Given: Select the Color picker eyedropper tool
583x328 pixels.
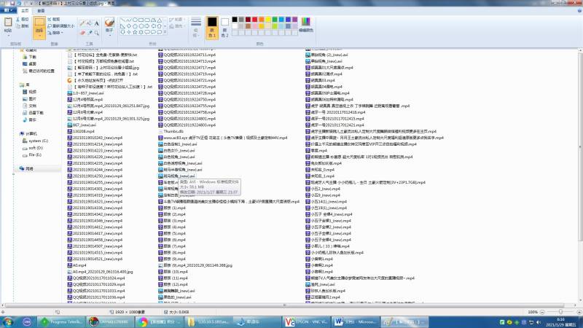Looking at the screenshot, I should 89,31.
